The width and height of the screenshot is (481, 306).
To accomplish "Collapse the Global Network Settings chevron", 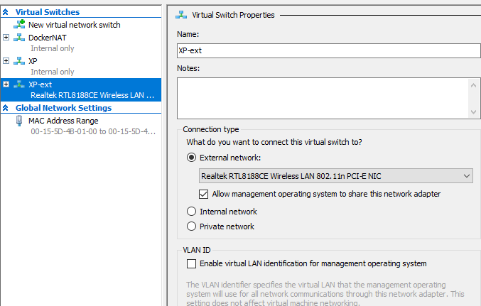I will tap(6, 108).
